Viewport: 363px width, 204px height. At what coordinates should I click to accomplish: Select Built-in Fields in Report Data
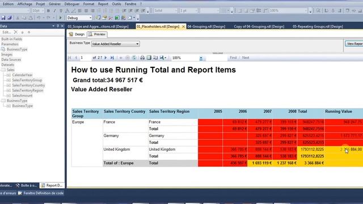(11, 39)
